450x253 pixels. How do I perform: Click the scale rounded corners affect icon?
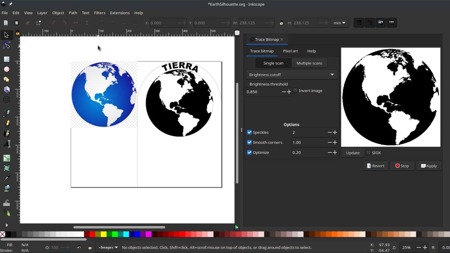coord(369,22)
